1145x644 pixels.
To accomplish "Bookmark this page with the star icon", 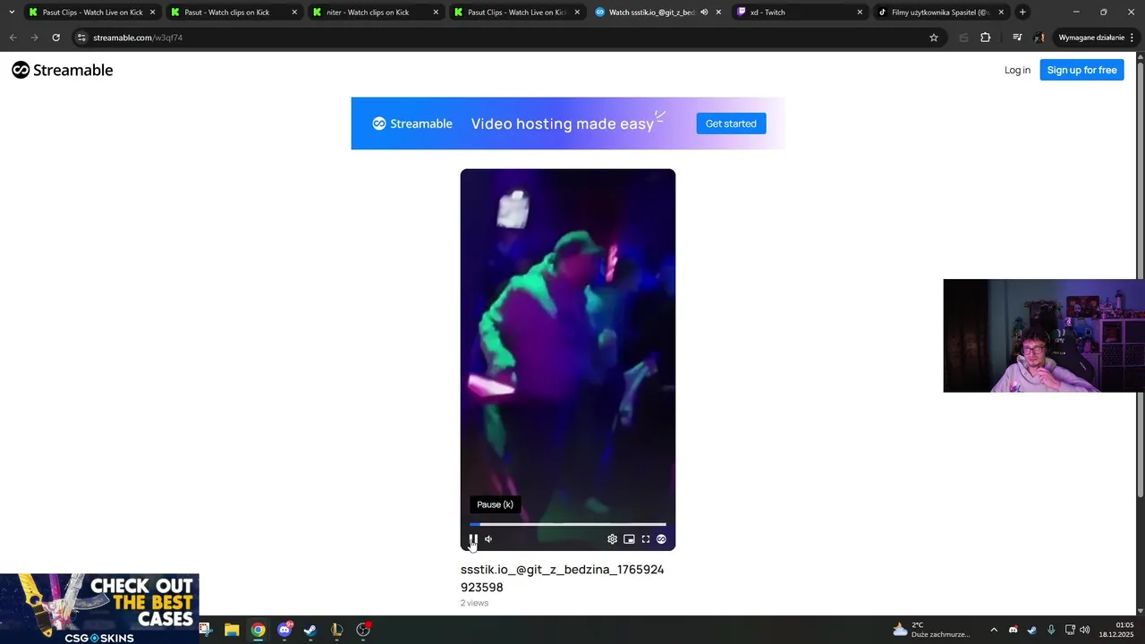I will click(934, 38).
